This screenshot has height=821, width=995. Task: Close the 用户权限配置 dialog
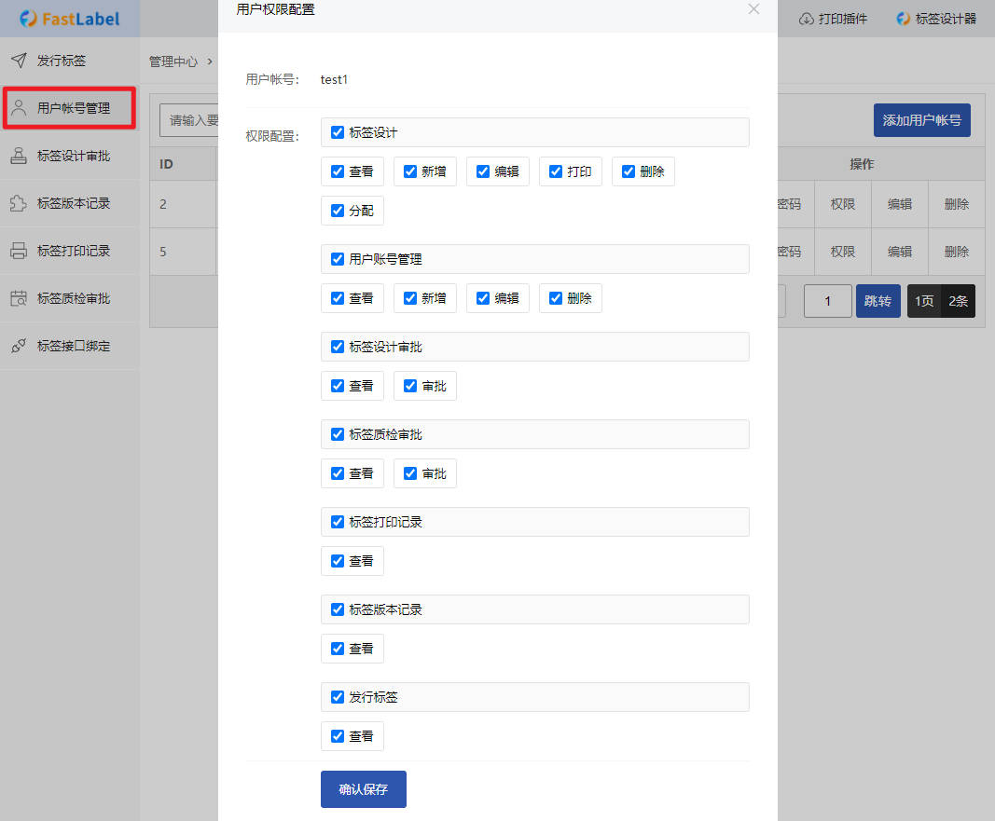click(753, 9)
